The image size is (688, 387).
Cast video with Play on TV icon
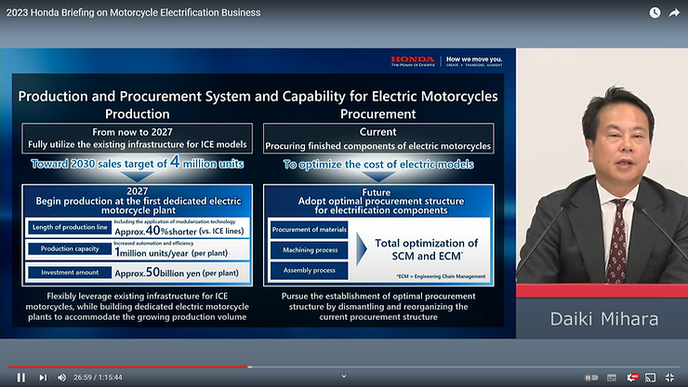pyautogui.click(x=650, y=378)
